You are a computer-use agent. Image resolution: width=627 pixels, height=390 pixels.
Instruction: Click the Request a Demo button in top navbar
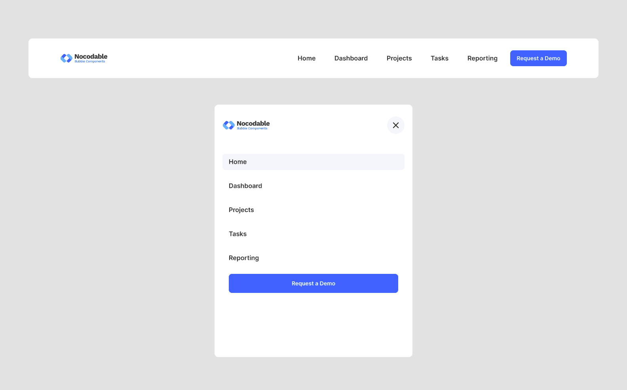pos(538,58)
